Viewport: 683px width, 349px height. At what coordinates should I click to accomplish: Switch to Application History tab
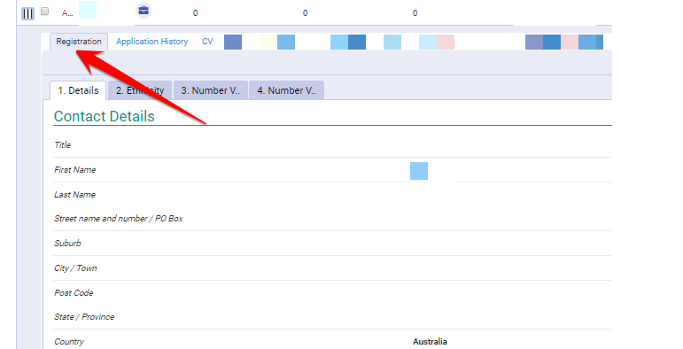click(x=151, y=42)
